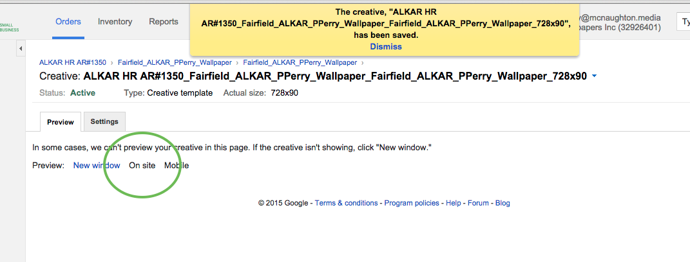Choose the On site preview option
This screenshot has width=690, height=262.
(x=142, y=165)
